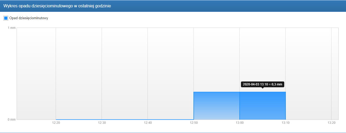Screen dimensions: 346x133
Task: Click the black tooltip showing 0,3 mm
Action: pyautogui.click(x=262, y=84)
